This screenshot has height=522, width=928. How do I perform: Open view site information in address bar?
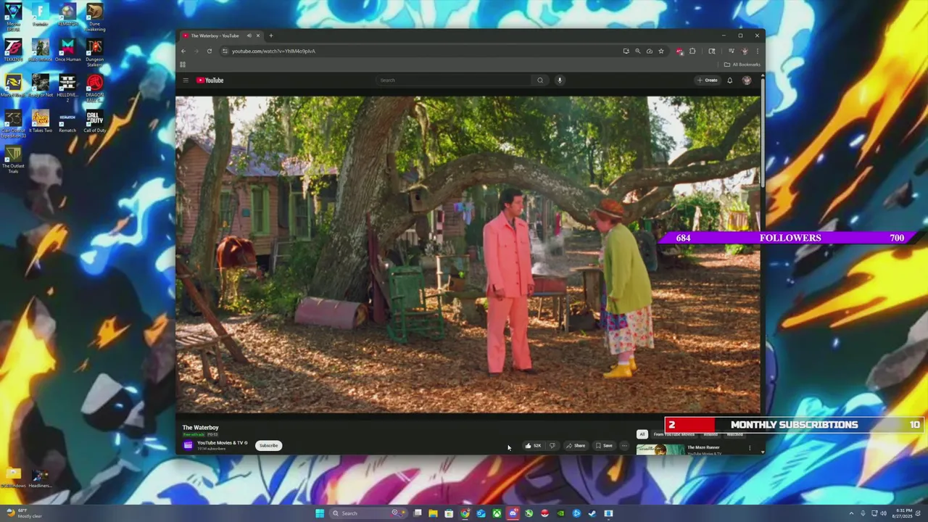coord(225,51)
